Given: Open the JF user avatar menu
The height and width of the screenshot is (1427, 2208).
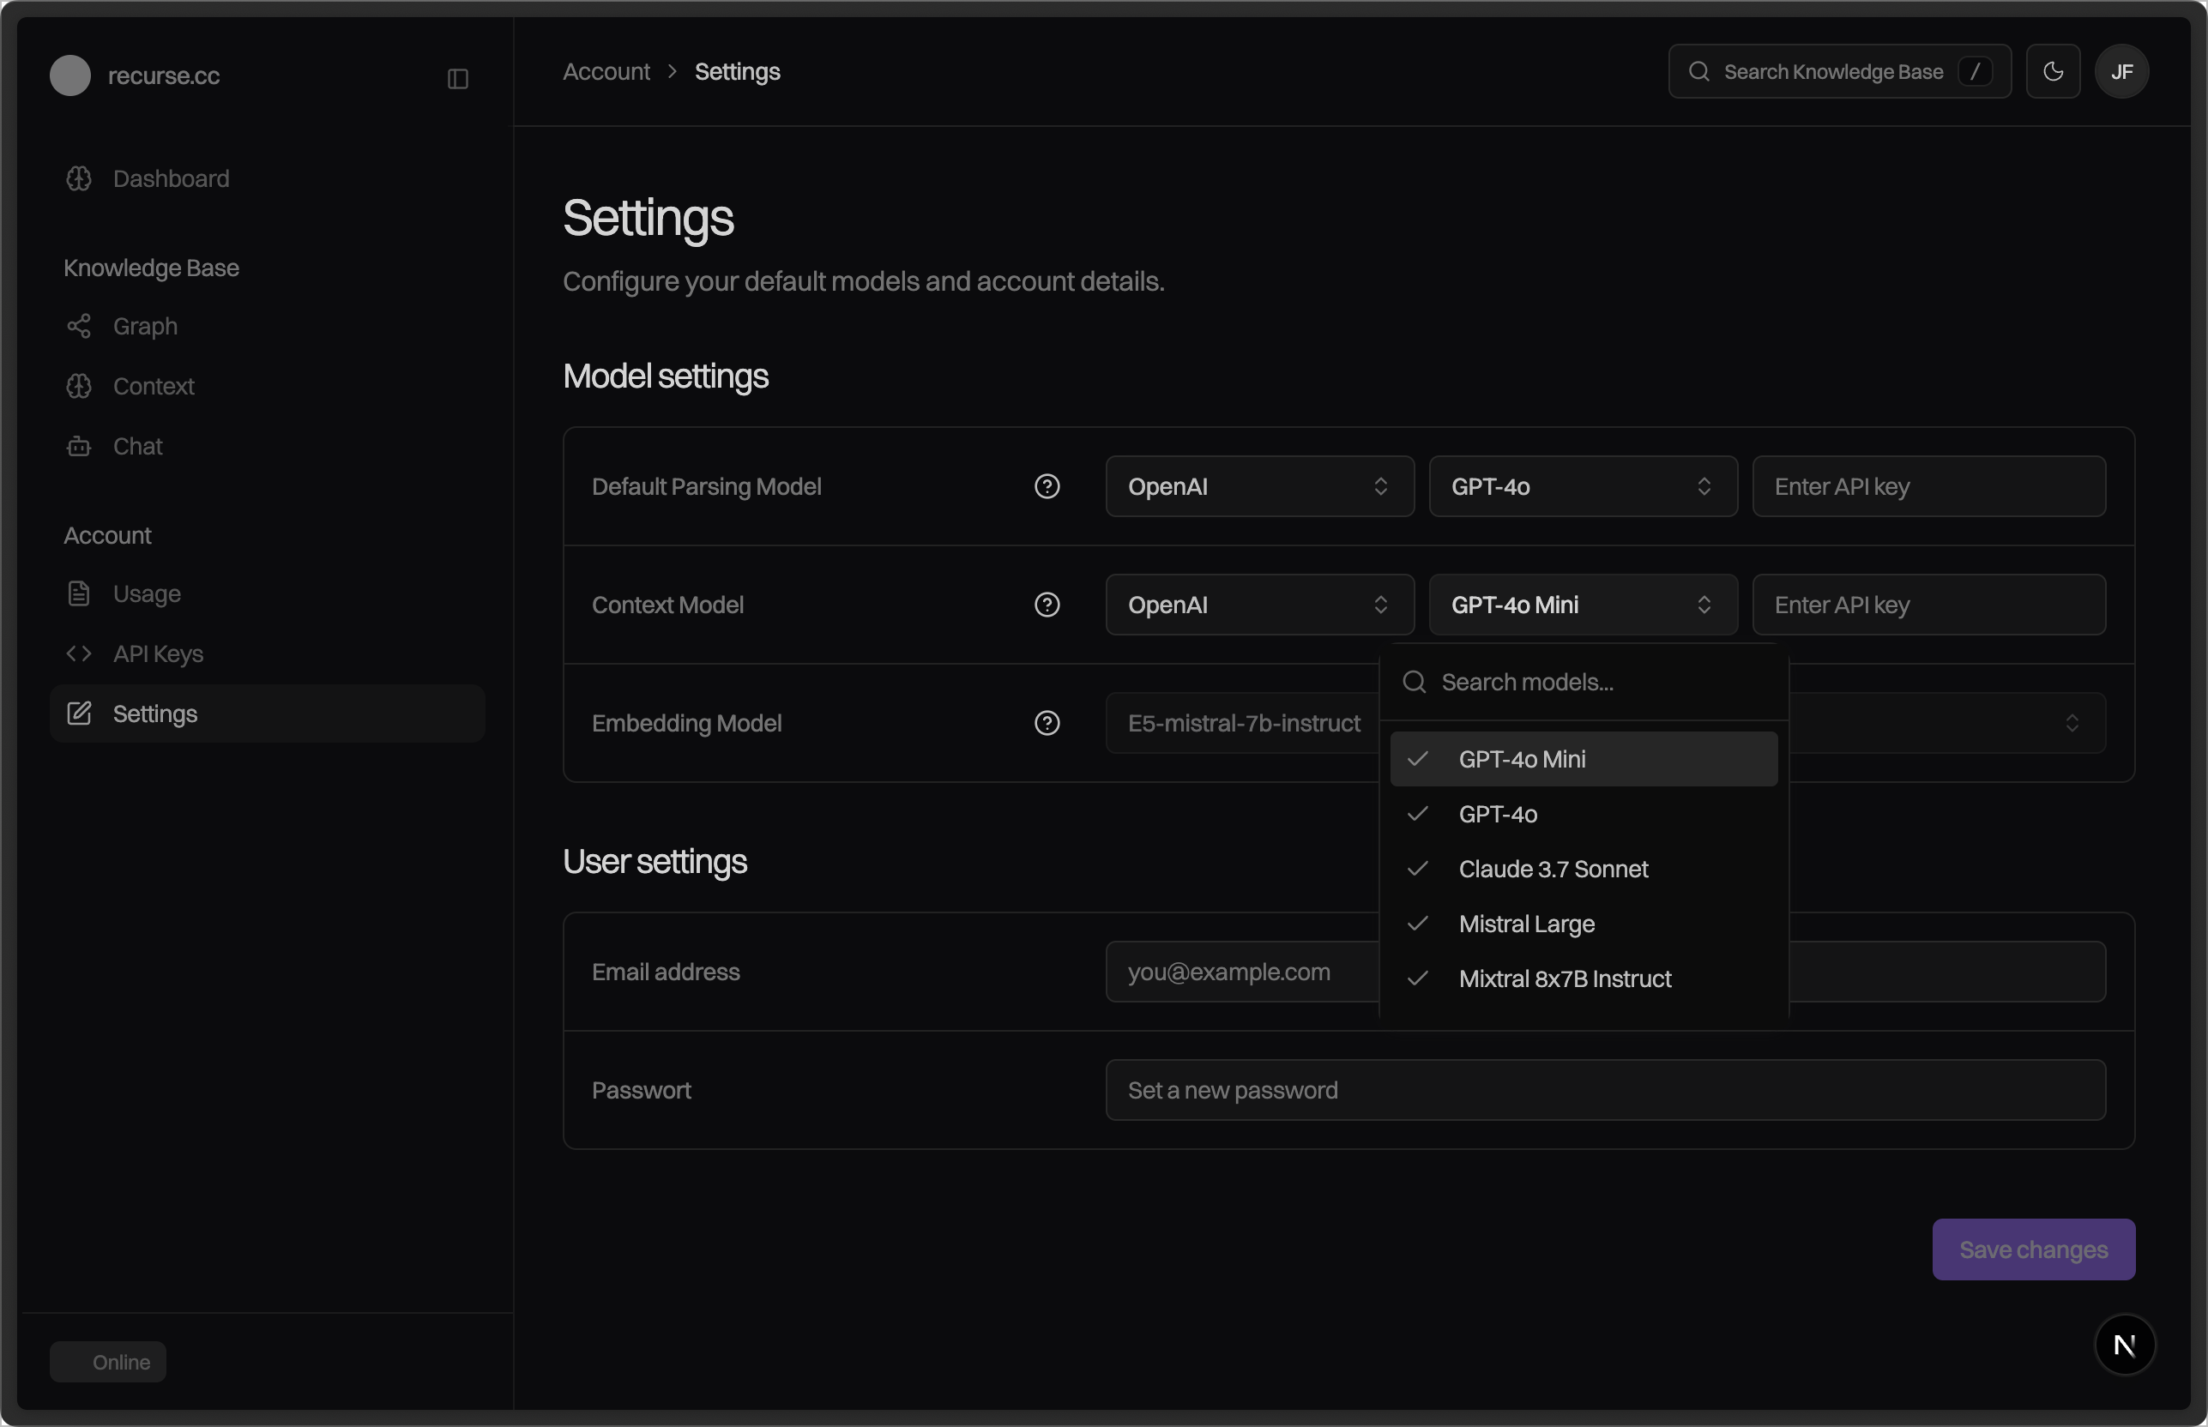Looking at the screenshot, I should (2121, 71).
